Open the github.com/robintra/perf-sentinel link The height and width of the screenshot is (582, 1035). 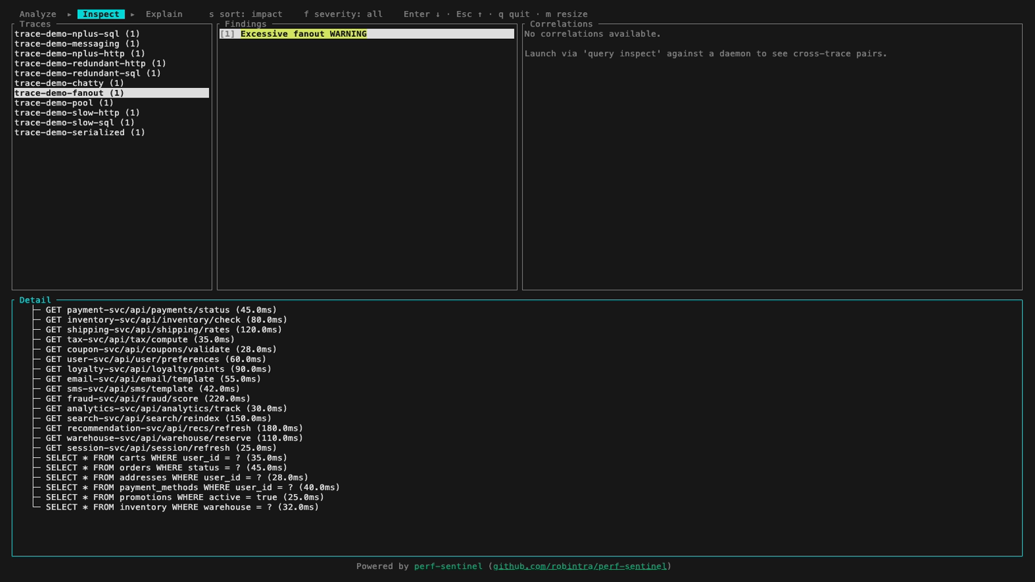(x=580, y=566)
